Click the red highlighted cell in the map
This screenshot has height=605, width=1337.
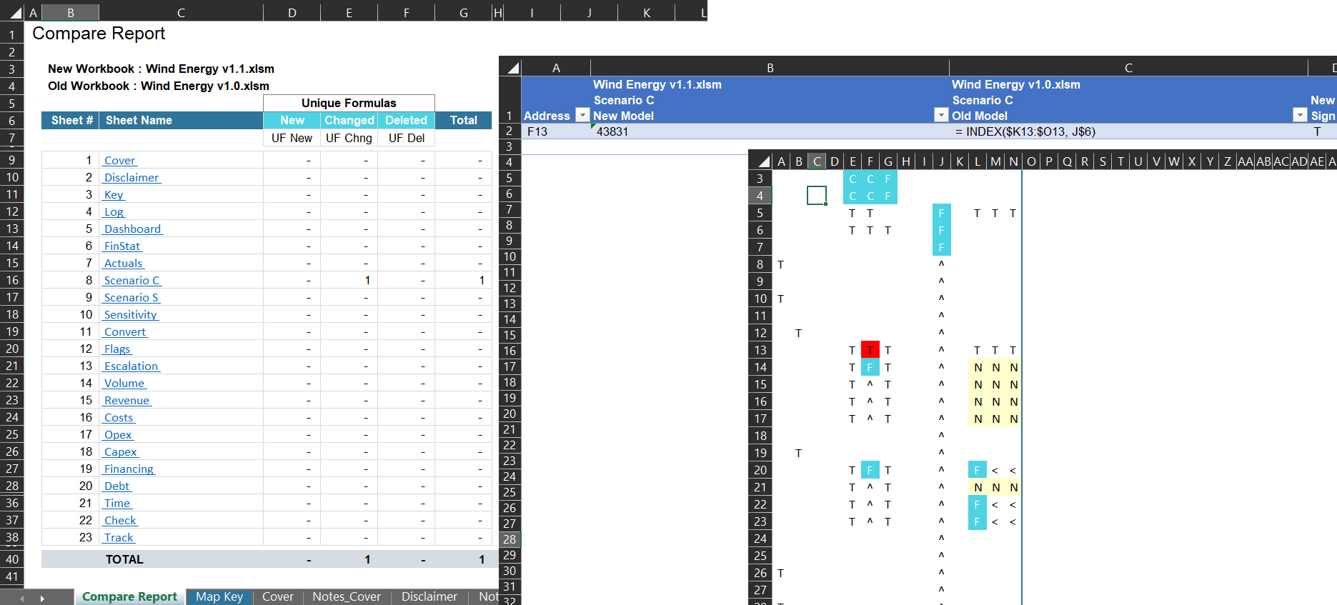tap(870, 350)
